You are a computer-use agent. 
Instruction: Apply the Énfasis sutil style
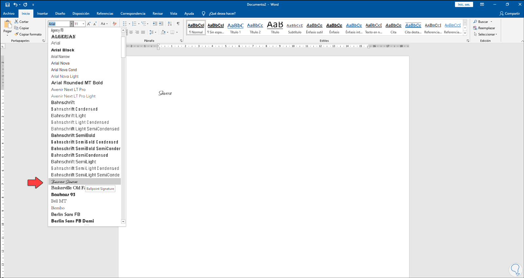coord(314,28)
